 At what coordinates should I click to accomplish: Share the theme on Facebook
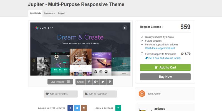coord(89,82)
